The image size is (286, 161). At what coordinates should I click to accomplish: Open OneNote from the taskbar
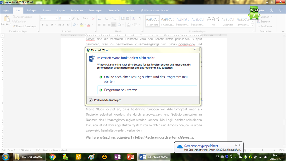pos(118,157)
